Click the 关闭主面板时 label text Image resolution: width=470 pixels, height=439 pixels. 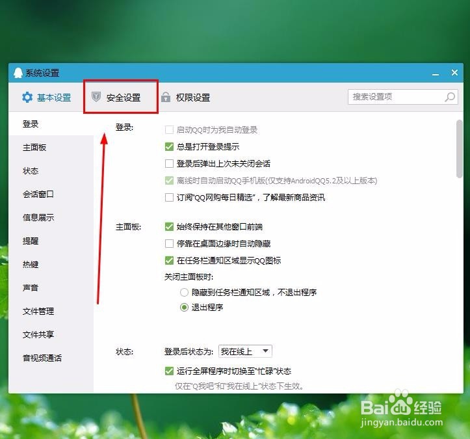[x=189, y=277]
